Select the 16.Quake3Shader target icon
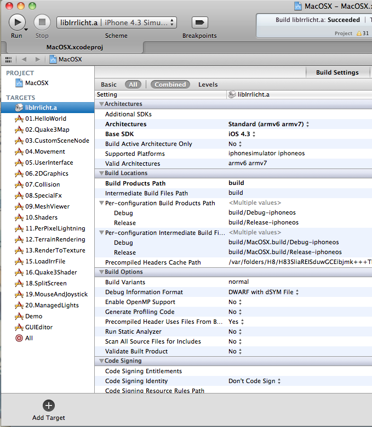The image size is (372, 427). click(19, 272)
